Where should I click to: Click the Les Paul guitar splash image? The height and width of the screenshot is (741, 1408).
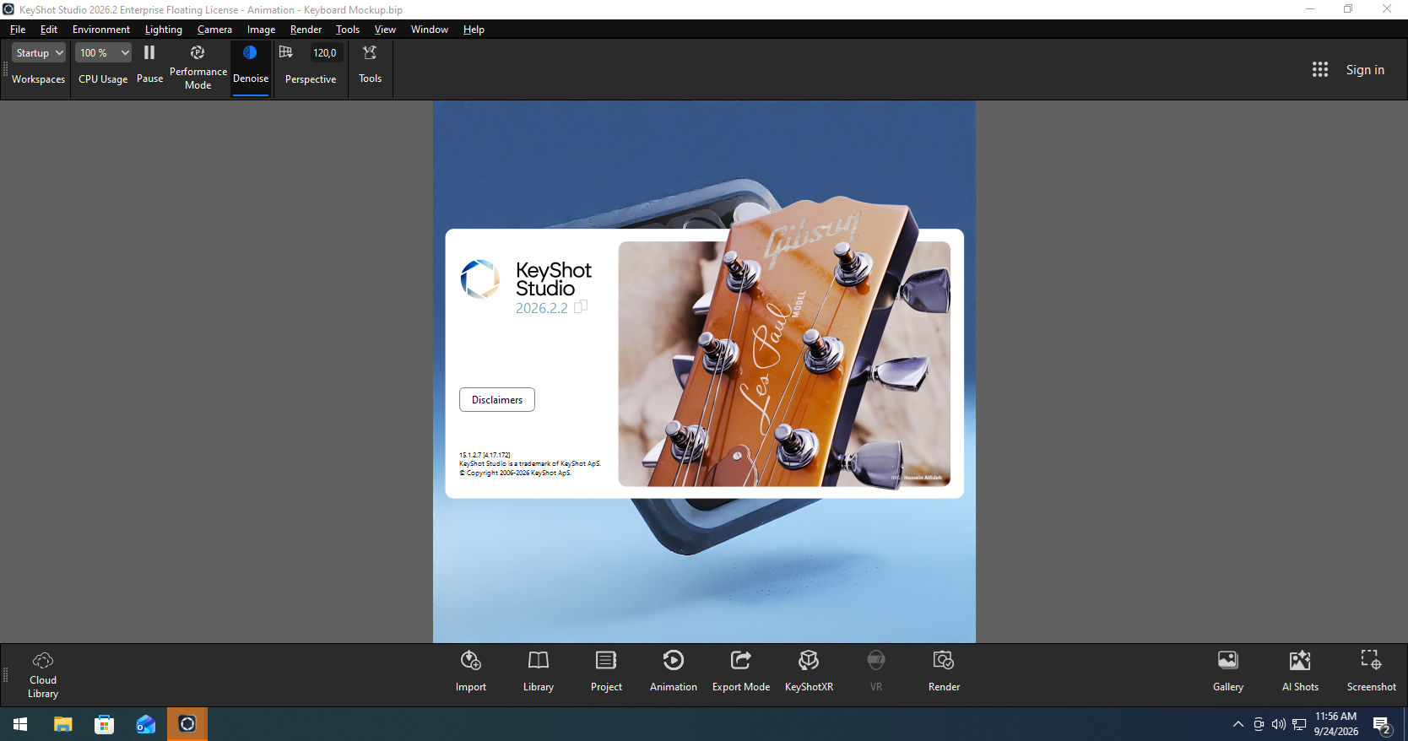(784, 364)
